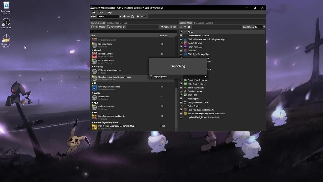The width and height of the screenshot is (323, 182).
Task: Click the Private Play Remastered icon
Action: 185,80
